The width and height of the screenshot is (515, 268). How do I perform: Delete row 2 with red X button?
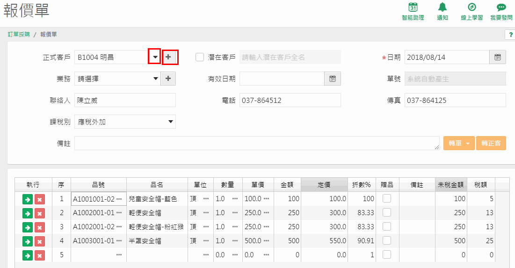40,213
